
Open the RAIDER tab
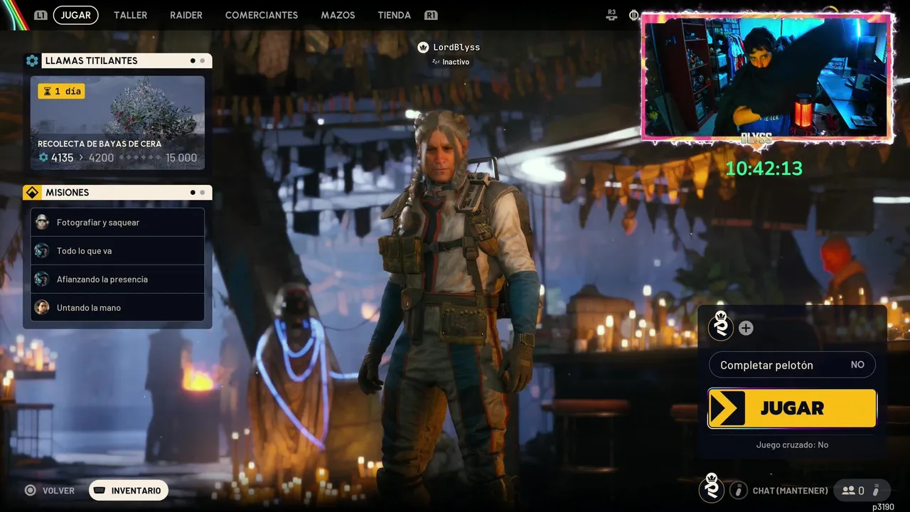pos(186,15)
